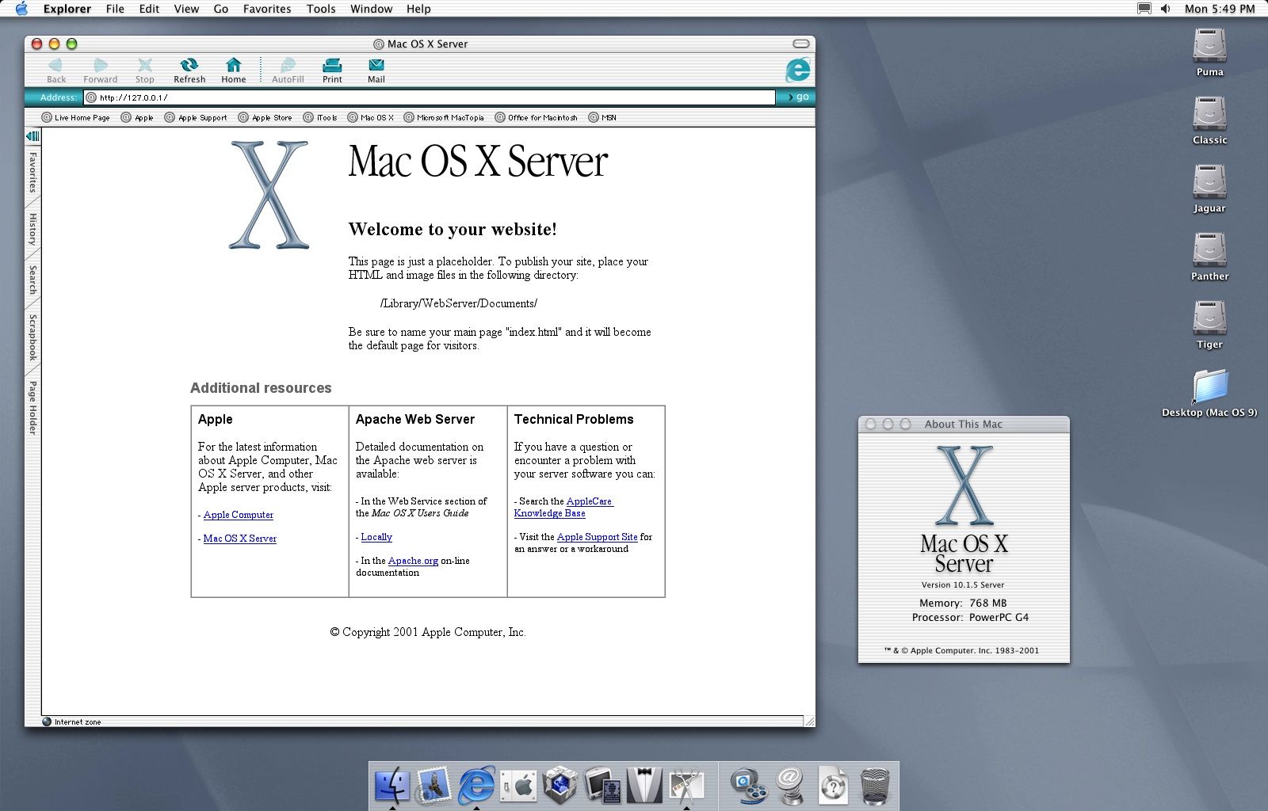This screenshot has height=811, width=1268.
Task: Launch the computer-and-terminal app in the Dock
Action: tap(603, 786)
